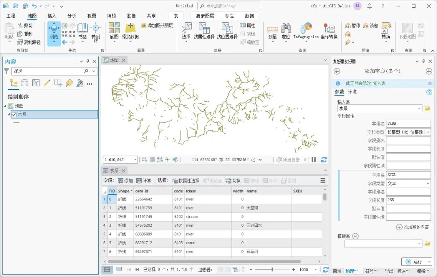Adjust the table zoom slider

[x=272, y=269]
